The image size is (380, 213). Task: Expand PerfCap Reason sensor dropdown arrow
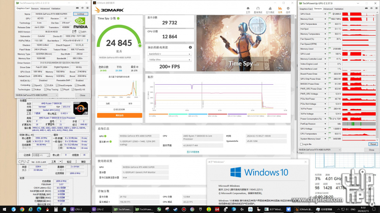pyautogui.click(x=325, y=124)
